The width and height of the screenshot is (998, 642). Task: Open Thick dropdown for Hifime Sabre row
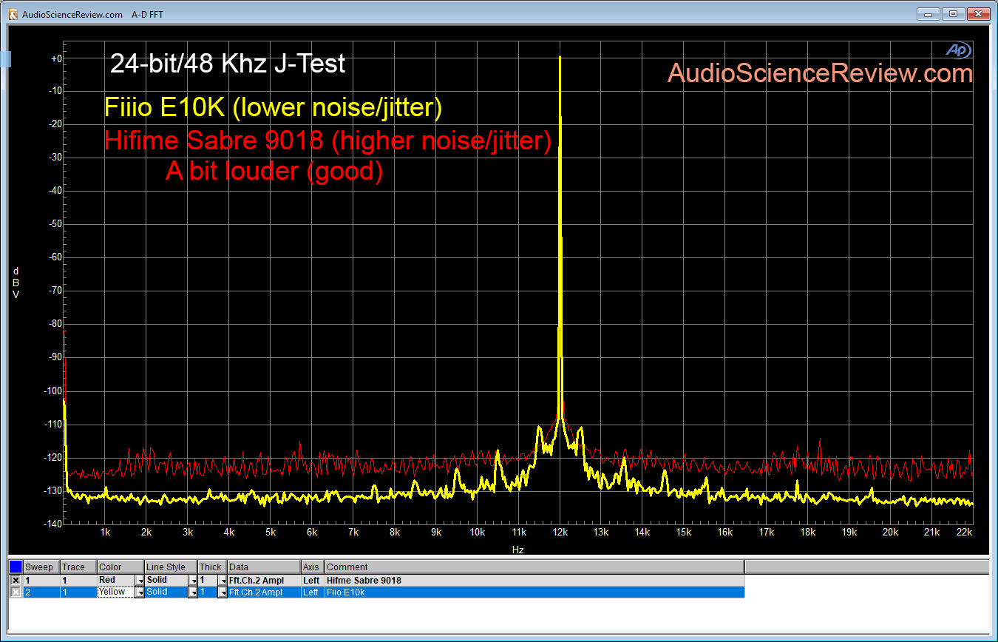click(222, 581)
